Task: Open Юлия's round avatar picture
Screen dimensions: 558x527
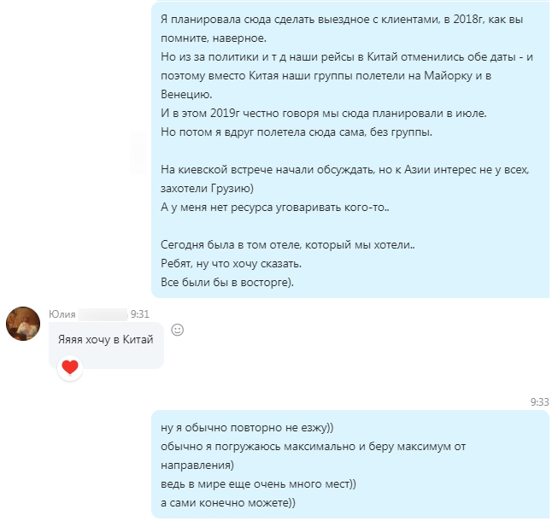Action: (23, 324)
